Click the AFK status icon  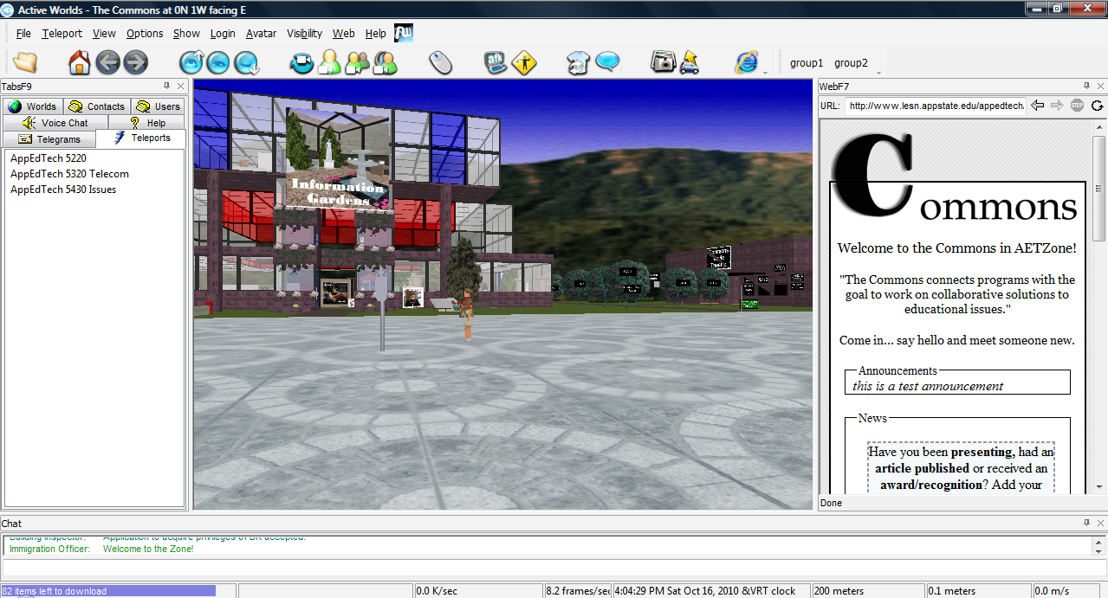pos(496,62)
